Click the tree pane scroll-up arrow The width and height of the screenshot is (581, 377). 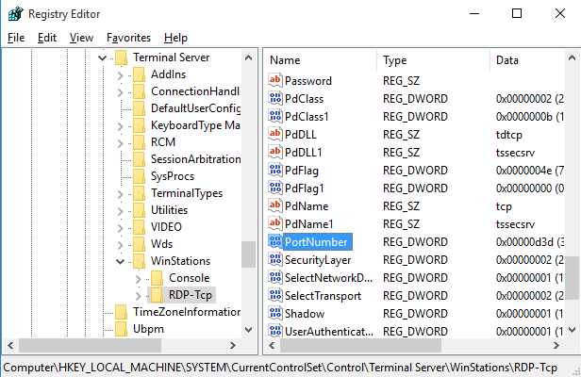click(248, 57)
